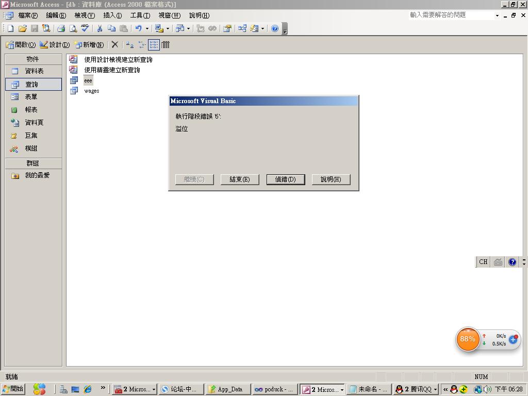
Task: Click the plus icon on the 88% speed widget
Action: coord(513,339)
